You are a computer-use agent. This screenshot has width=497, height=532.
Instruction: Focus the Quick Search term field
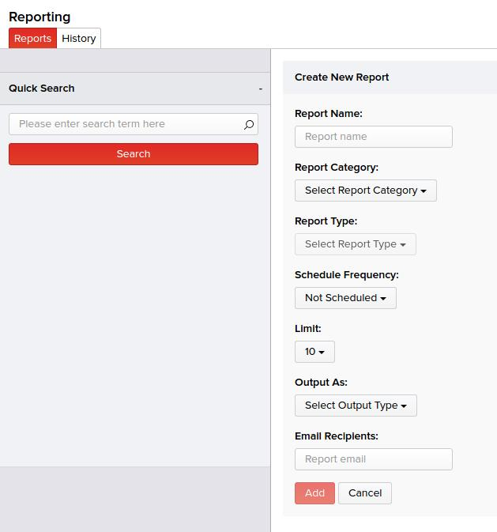click(126, 124)
